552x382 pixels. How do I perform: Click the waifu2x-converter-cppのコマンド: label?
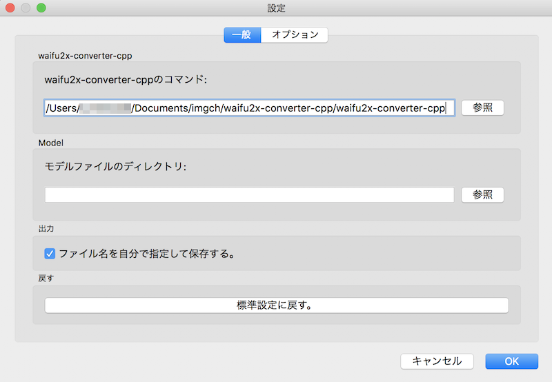click(x=126, y=79)
